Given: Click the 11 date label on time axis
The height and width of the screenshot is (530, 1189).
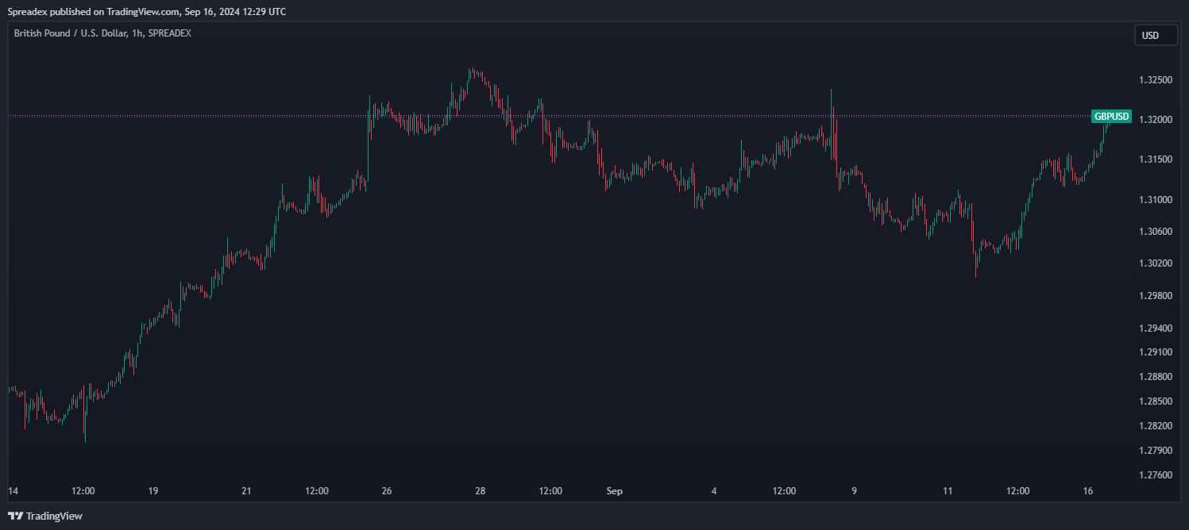Looking at the screenshot, I should [948, 492].
